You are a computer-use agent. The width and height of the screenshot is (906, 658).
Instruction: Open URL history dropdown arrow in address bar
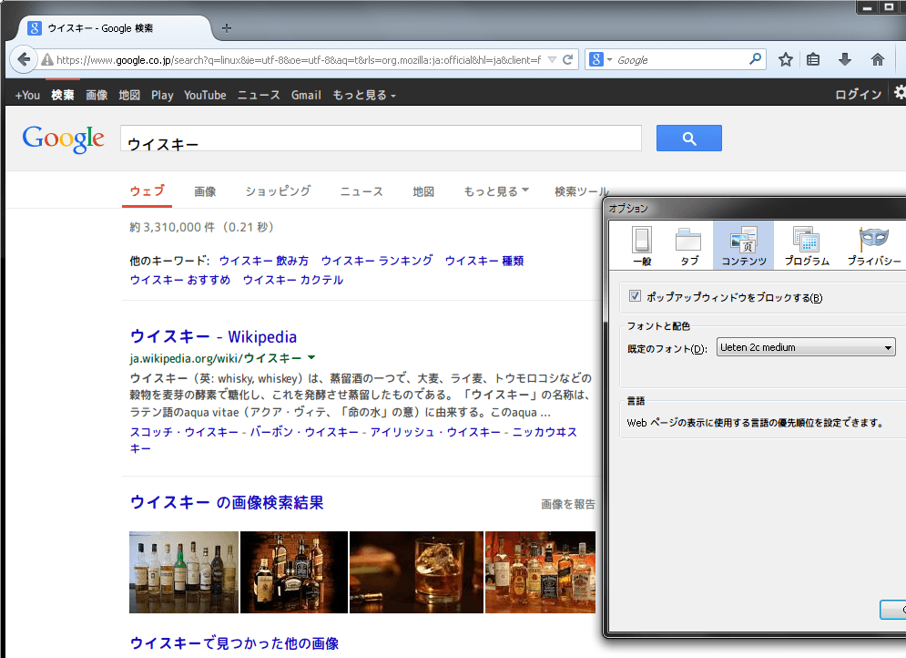(553, 59)
